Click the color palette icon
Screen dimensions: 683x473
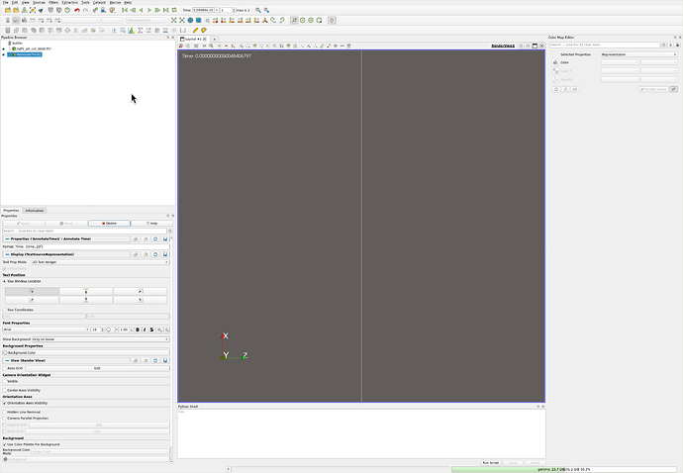click(112, 10)
